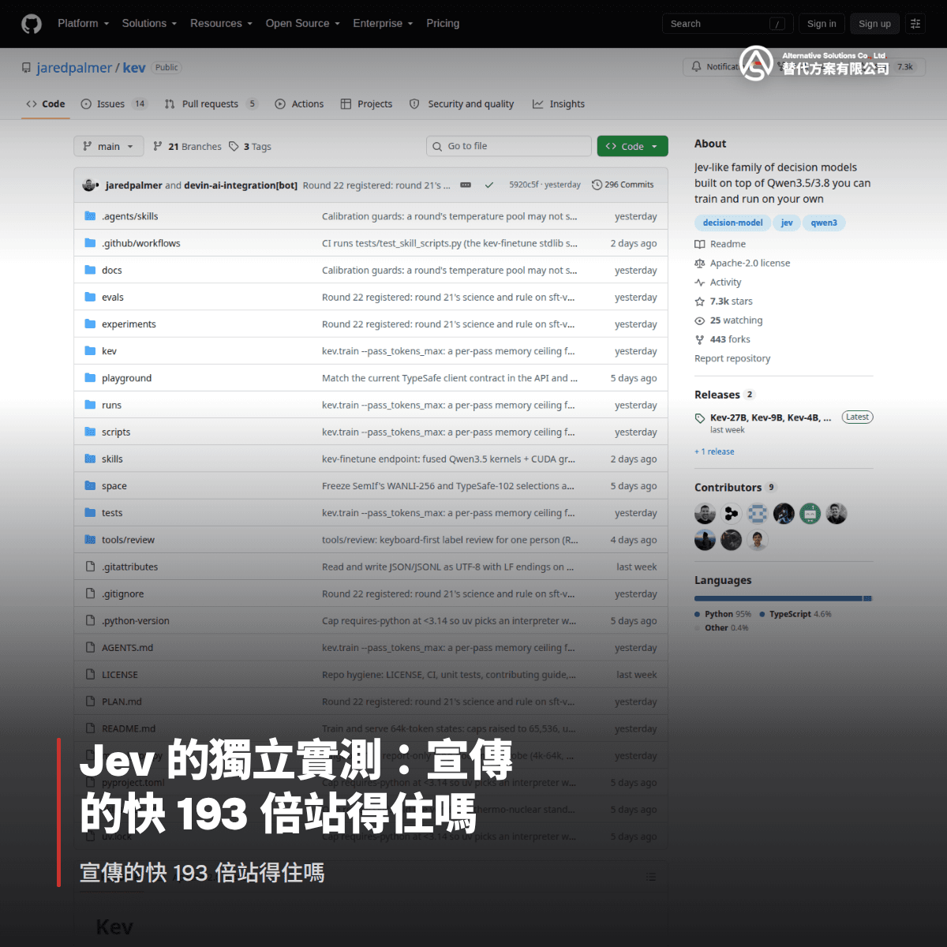The image size is (947, 947).
Task: View the 21 Branches link
Action: pyautogui.click(x=187, y=146)
